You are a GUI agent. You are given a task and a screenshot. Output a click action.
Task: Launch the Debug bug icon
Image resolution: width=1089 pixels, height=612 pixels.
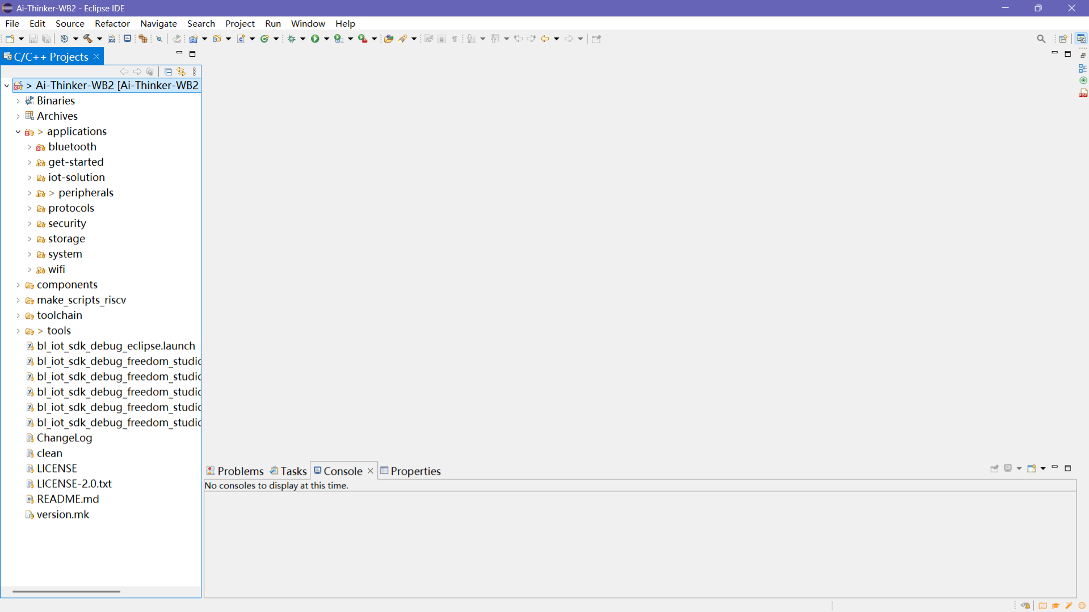point(292,39)
